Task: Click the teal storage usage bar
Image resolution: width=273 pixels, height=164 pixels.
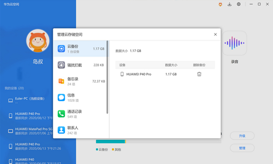Action: click(x=111, y=142)
